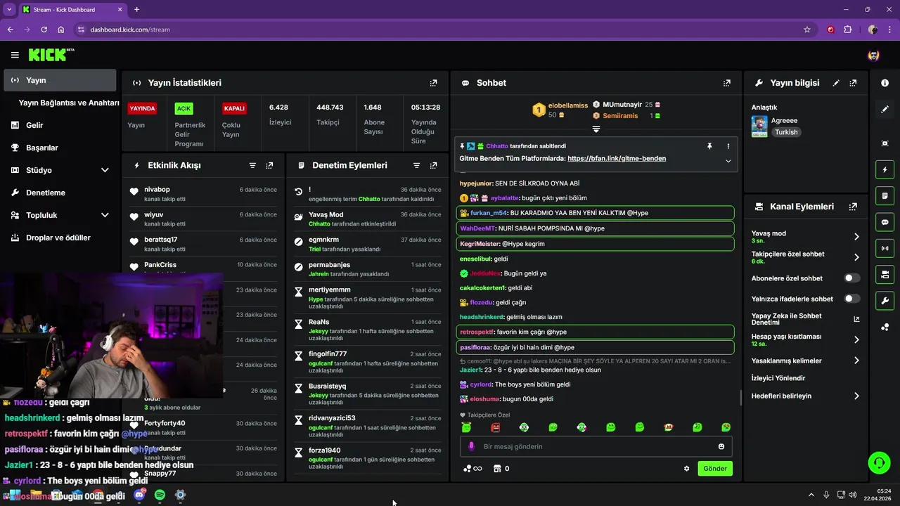Viewport: 900px width, 506px height.
Task: Pop out the Kanal Eylemleri panel
Action: (853, 207)
